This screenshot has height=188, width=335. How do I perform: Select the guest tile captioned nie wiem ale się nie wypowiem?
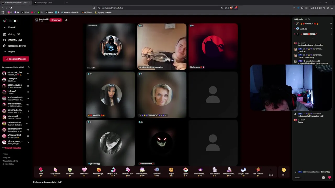[x=162, y=47]
